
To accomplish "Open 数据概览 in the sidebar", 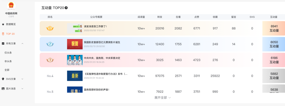I will tap(11, 24).
